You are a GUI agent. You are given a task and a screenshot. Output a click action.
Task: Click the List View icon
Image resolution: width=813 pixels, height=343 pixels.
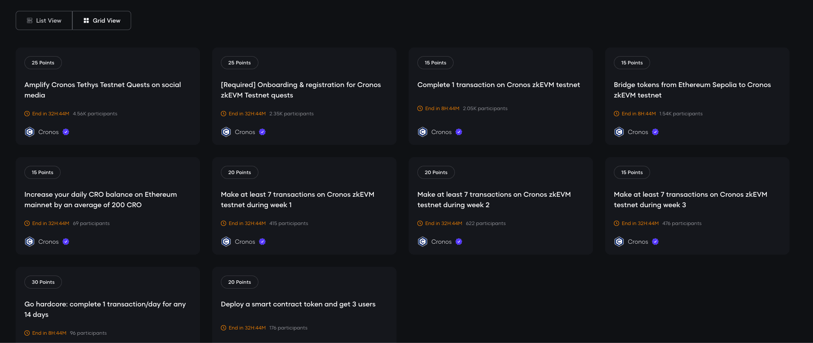point(30,20)
